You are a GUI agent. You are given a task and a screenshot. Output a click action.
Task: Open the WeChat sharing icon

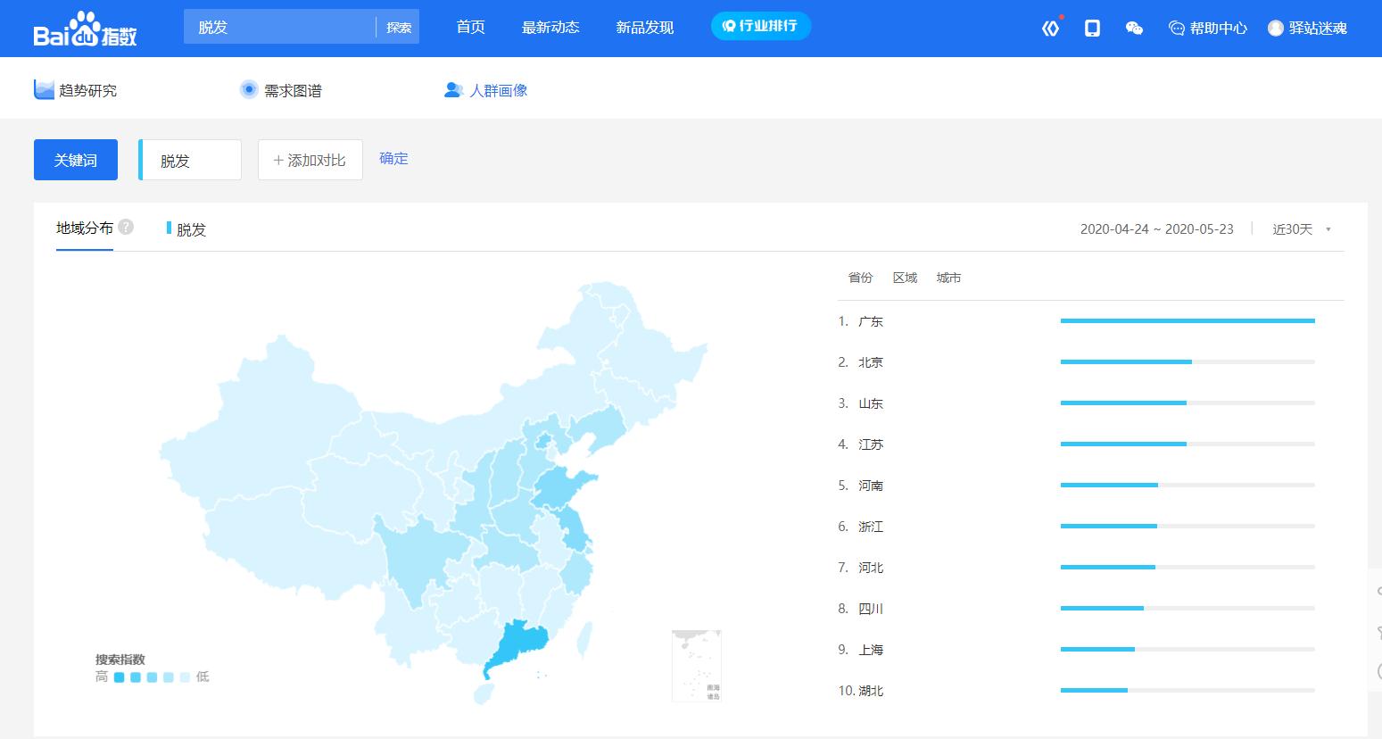pos(1133,29)
